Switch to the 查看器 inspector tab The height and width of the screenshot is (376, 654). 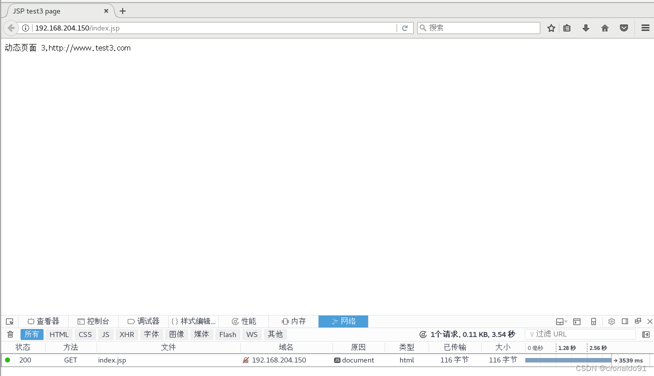[44, 321]
